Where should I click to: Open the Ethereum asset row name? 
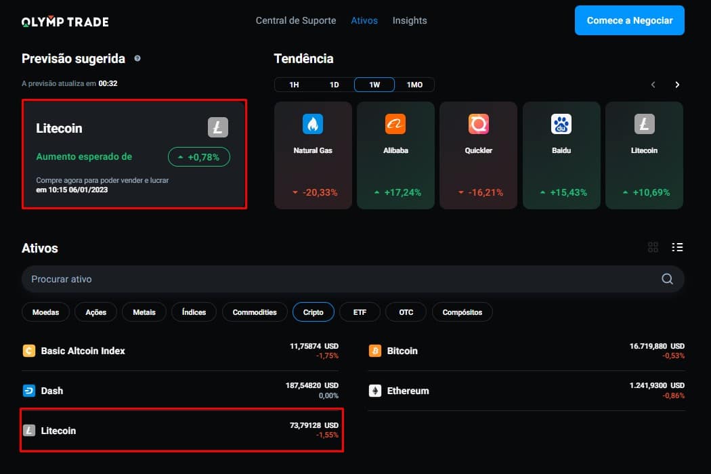click(408, 391)
